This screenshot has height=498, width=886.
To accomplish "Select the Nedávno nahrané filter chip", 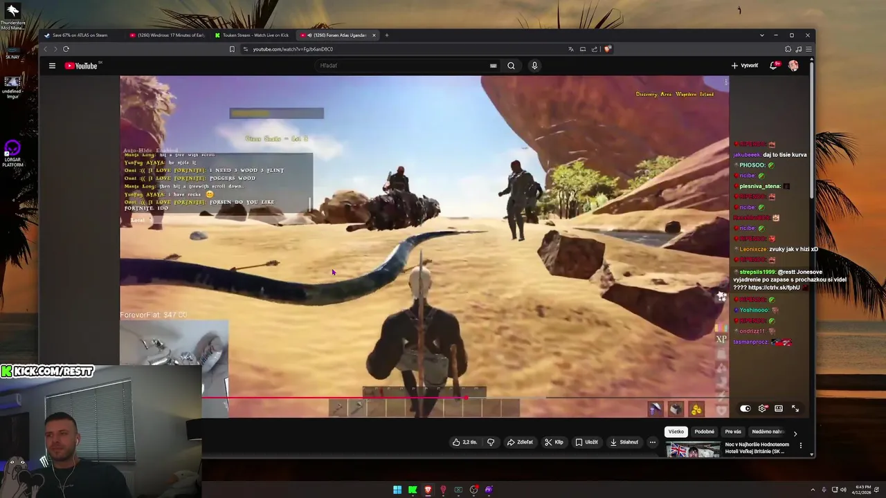I will 768,432.
